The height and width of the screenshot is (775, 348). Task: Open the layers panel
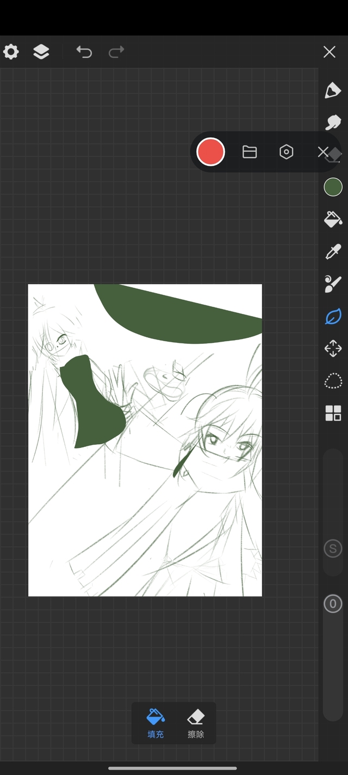coord(41,52)
